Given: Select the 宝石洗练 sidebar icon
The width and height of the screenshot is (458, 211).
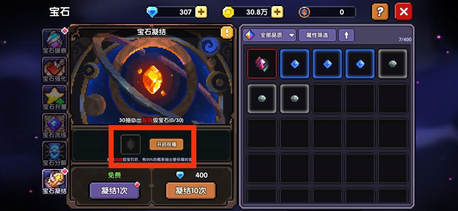Looking at the screenshot, I should [54, 125].
